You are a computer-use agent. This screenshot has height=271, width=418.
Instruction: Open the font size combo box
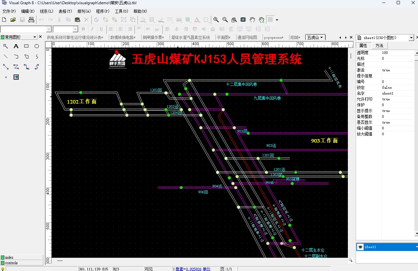click(x=66, y=29)
